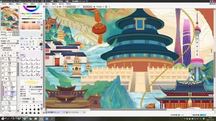The width and height of the screenshot is (216, 121).
Task: Choose the flattest brush edge shape
Action: click(41, 87)
